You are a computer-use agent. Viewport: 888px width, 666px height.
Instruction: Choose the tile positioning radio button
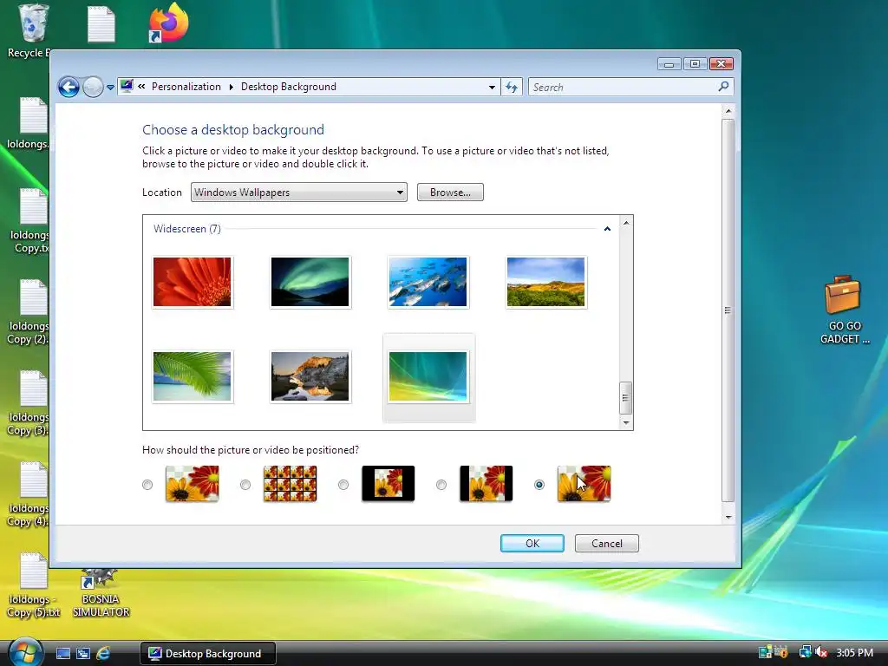coord(245,485)
